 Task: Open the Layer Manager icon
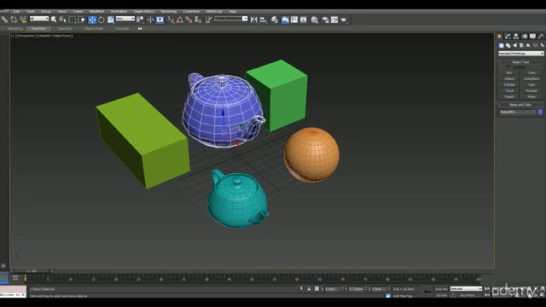point(275,20)
